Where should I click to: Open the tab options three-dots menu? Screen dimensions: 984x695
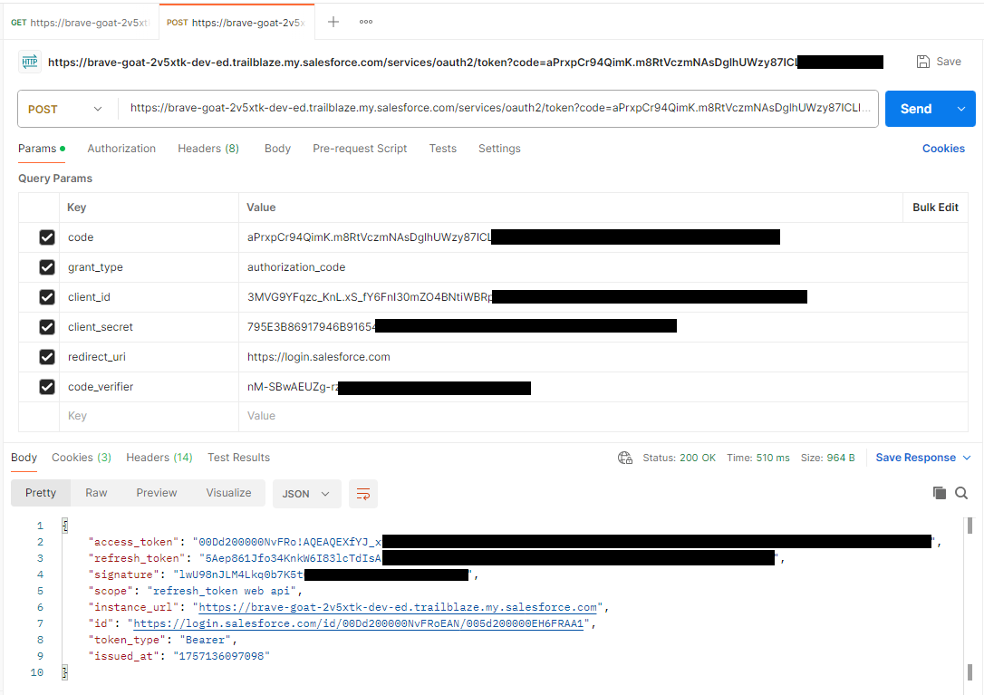pos(366,22)
